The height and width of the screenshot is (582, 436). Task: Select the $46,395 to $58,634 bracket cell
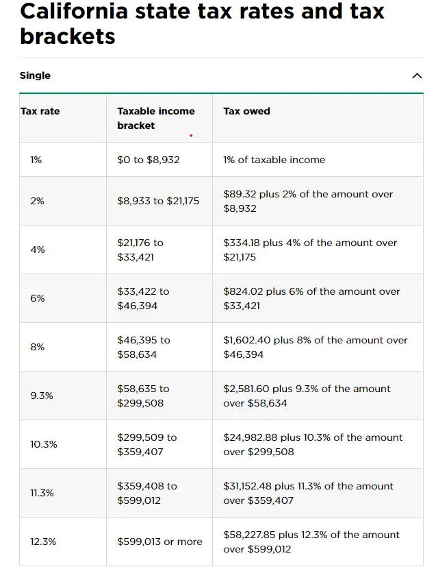[x=144, y=347]
